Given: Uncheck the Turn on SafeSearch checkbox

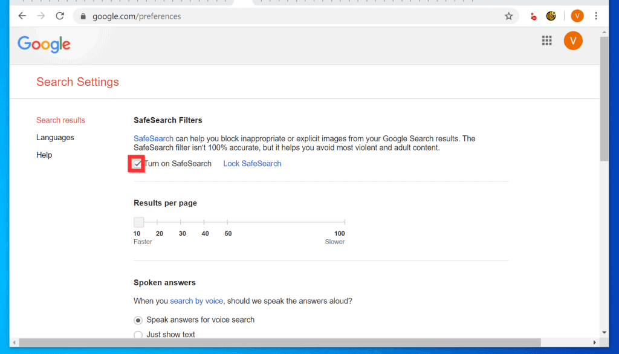Looking at the screenshot, I should click(137, 164).
